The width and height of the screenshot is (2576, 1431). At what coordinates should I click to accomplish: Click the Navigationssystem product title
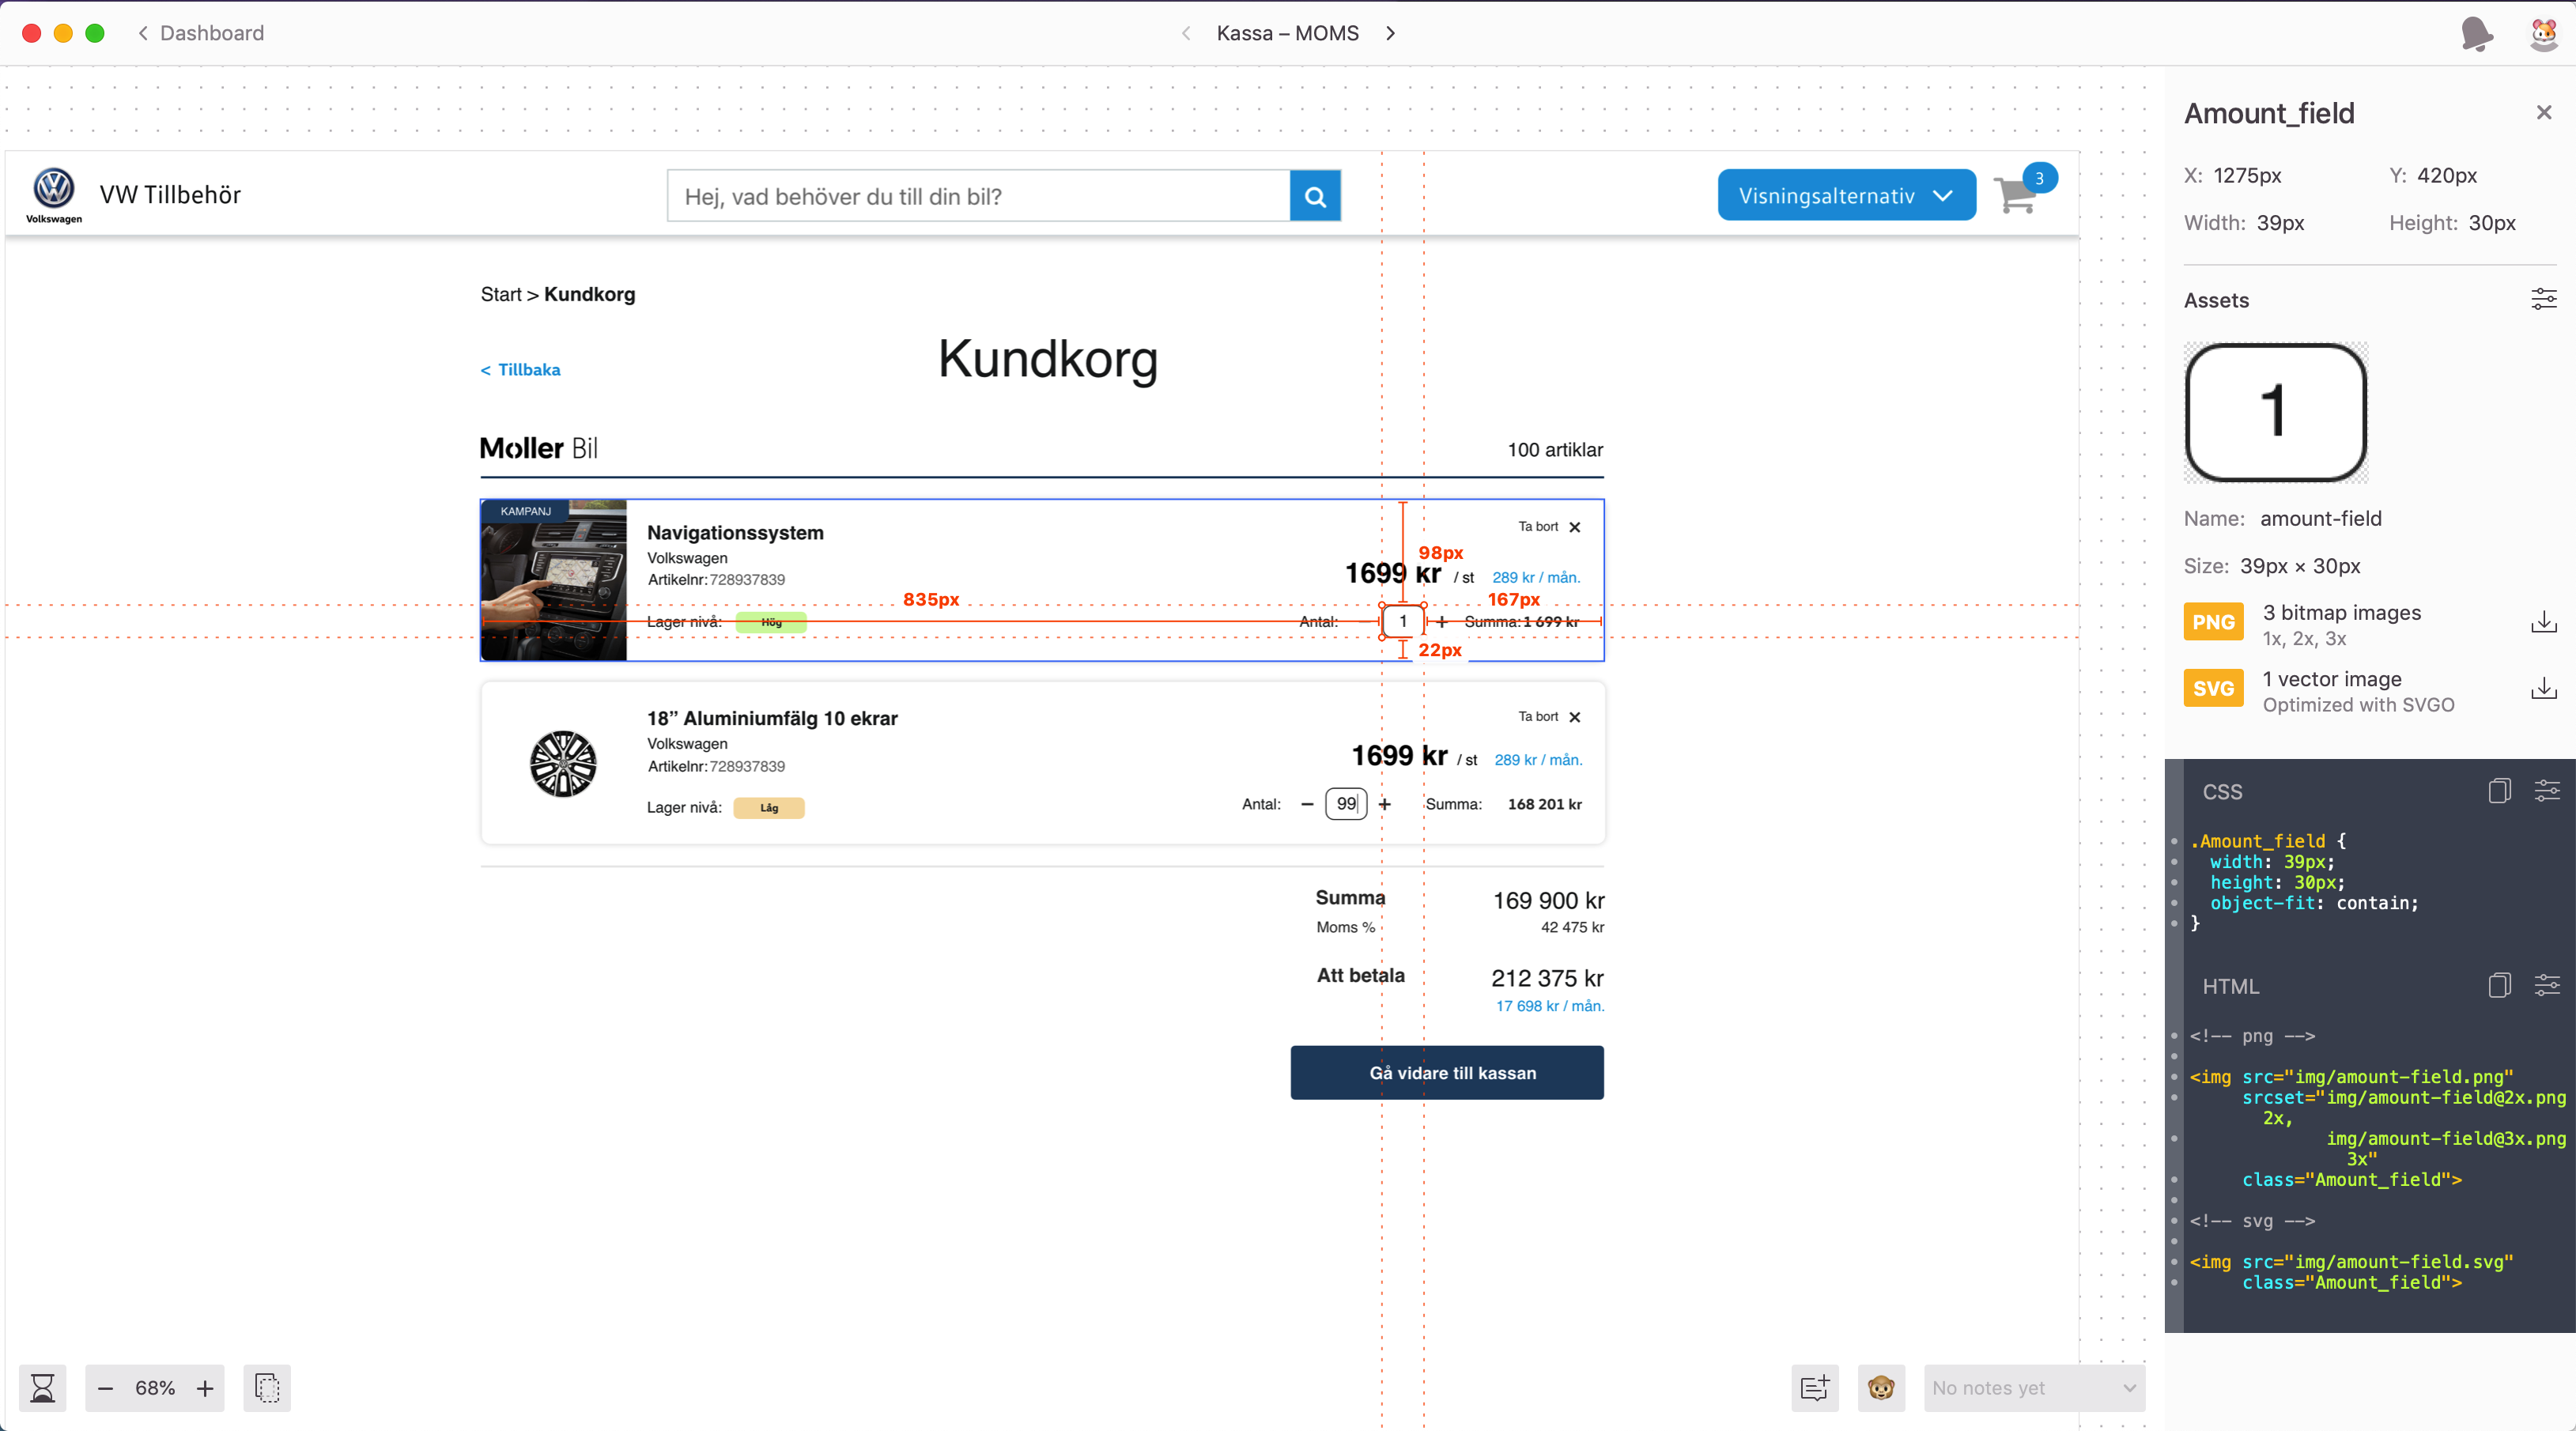[735, 533]
